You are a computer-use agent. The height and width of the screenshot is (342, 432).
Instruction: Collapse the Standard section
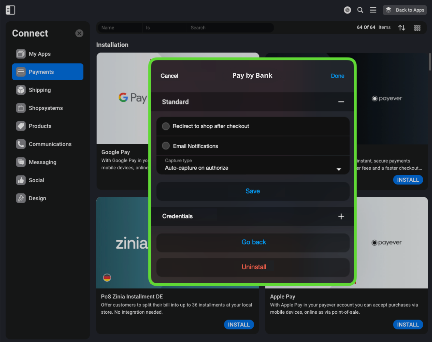pos(341,102)
